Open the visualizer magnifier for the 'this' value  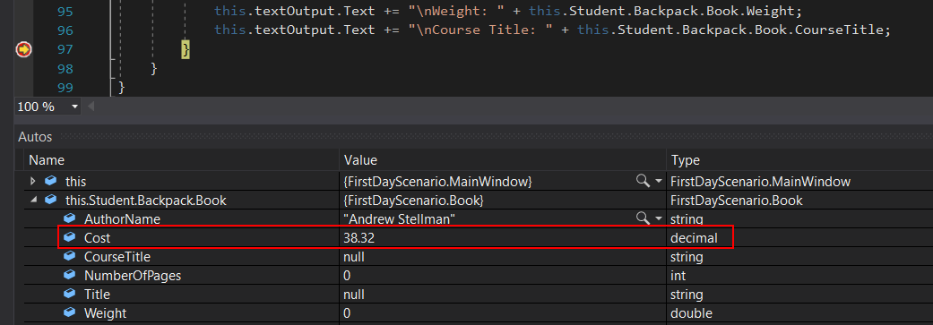(x=643, y=181)
